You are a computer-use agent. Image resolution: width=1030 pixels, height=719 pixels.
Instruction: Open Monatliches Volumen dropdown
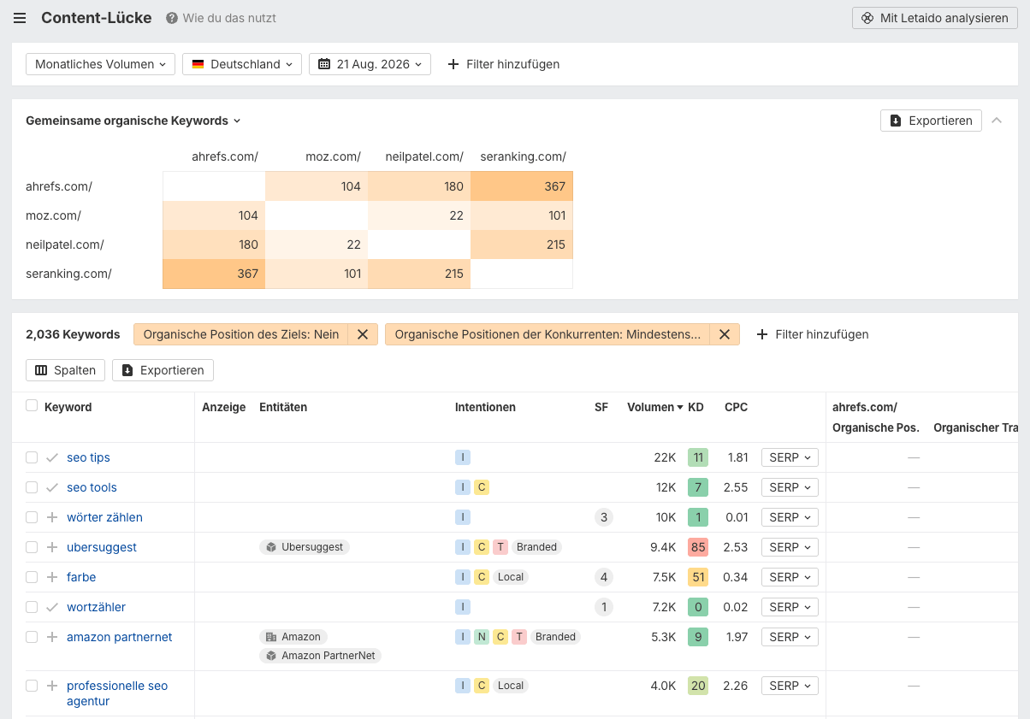(100, 64)
